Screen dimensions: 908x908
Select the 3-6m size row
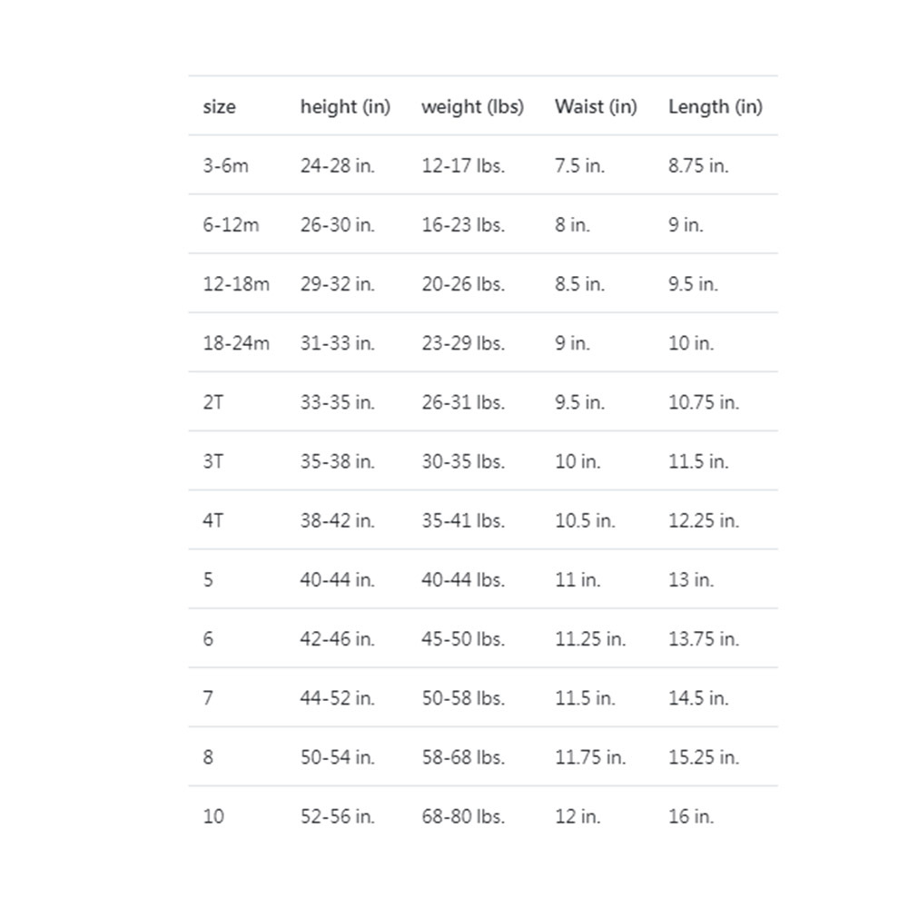(x=225, y=166)
